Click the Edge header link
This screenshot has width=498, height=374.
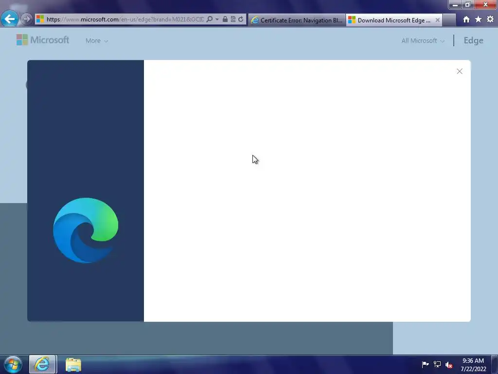tap(473, 40)
